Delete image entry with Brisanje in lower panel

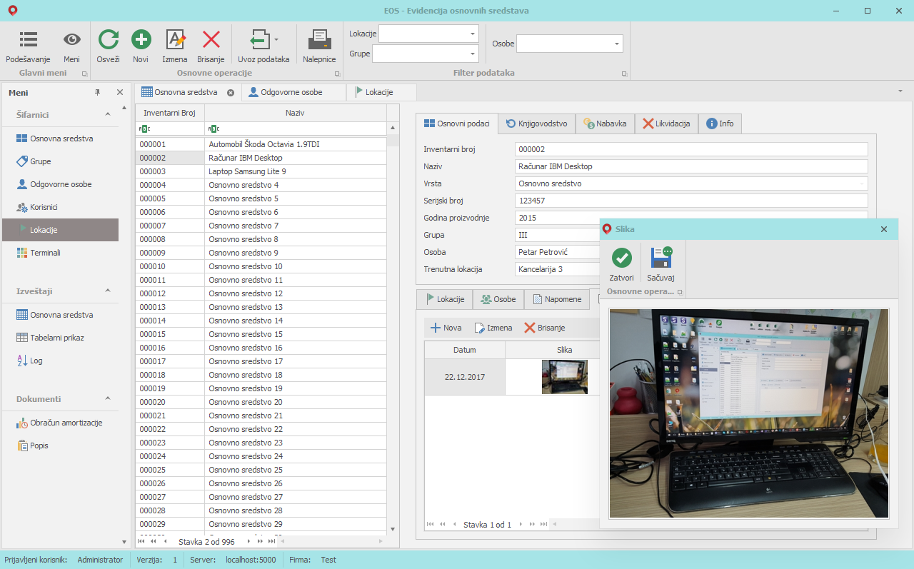click(x=545, y=328)
